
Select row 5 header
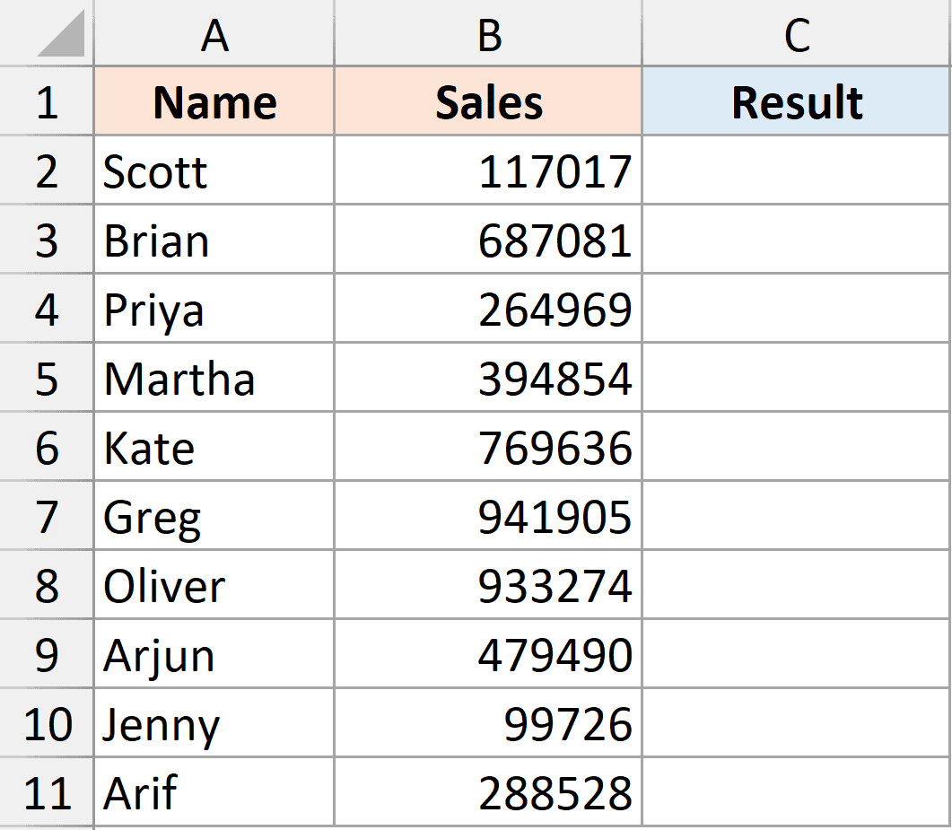tap(47, 379)
